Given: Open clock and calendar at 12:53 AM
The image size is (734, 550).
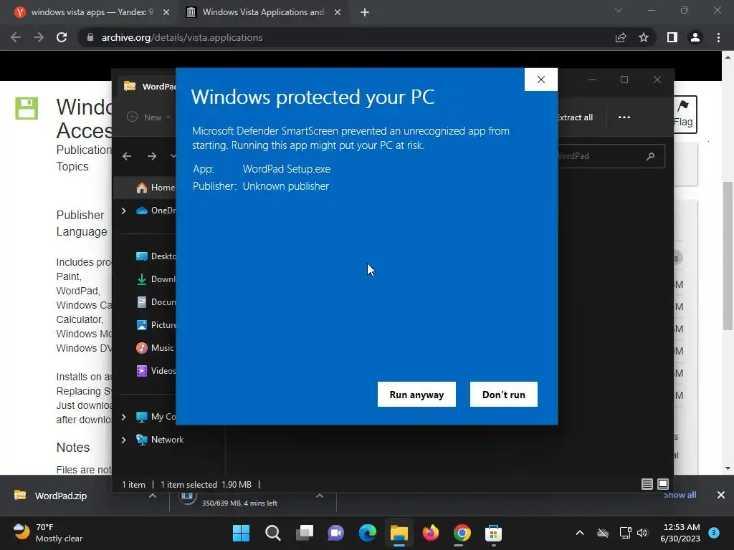Looking at the screenshot, I should (680, 533).
